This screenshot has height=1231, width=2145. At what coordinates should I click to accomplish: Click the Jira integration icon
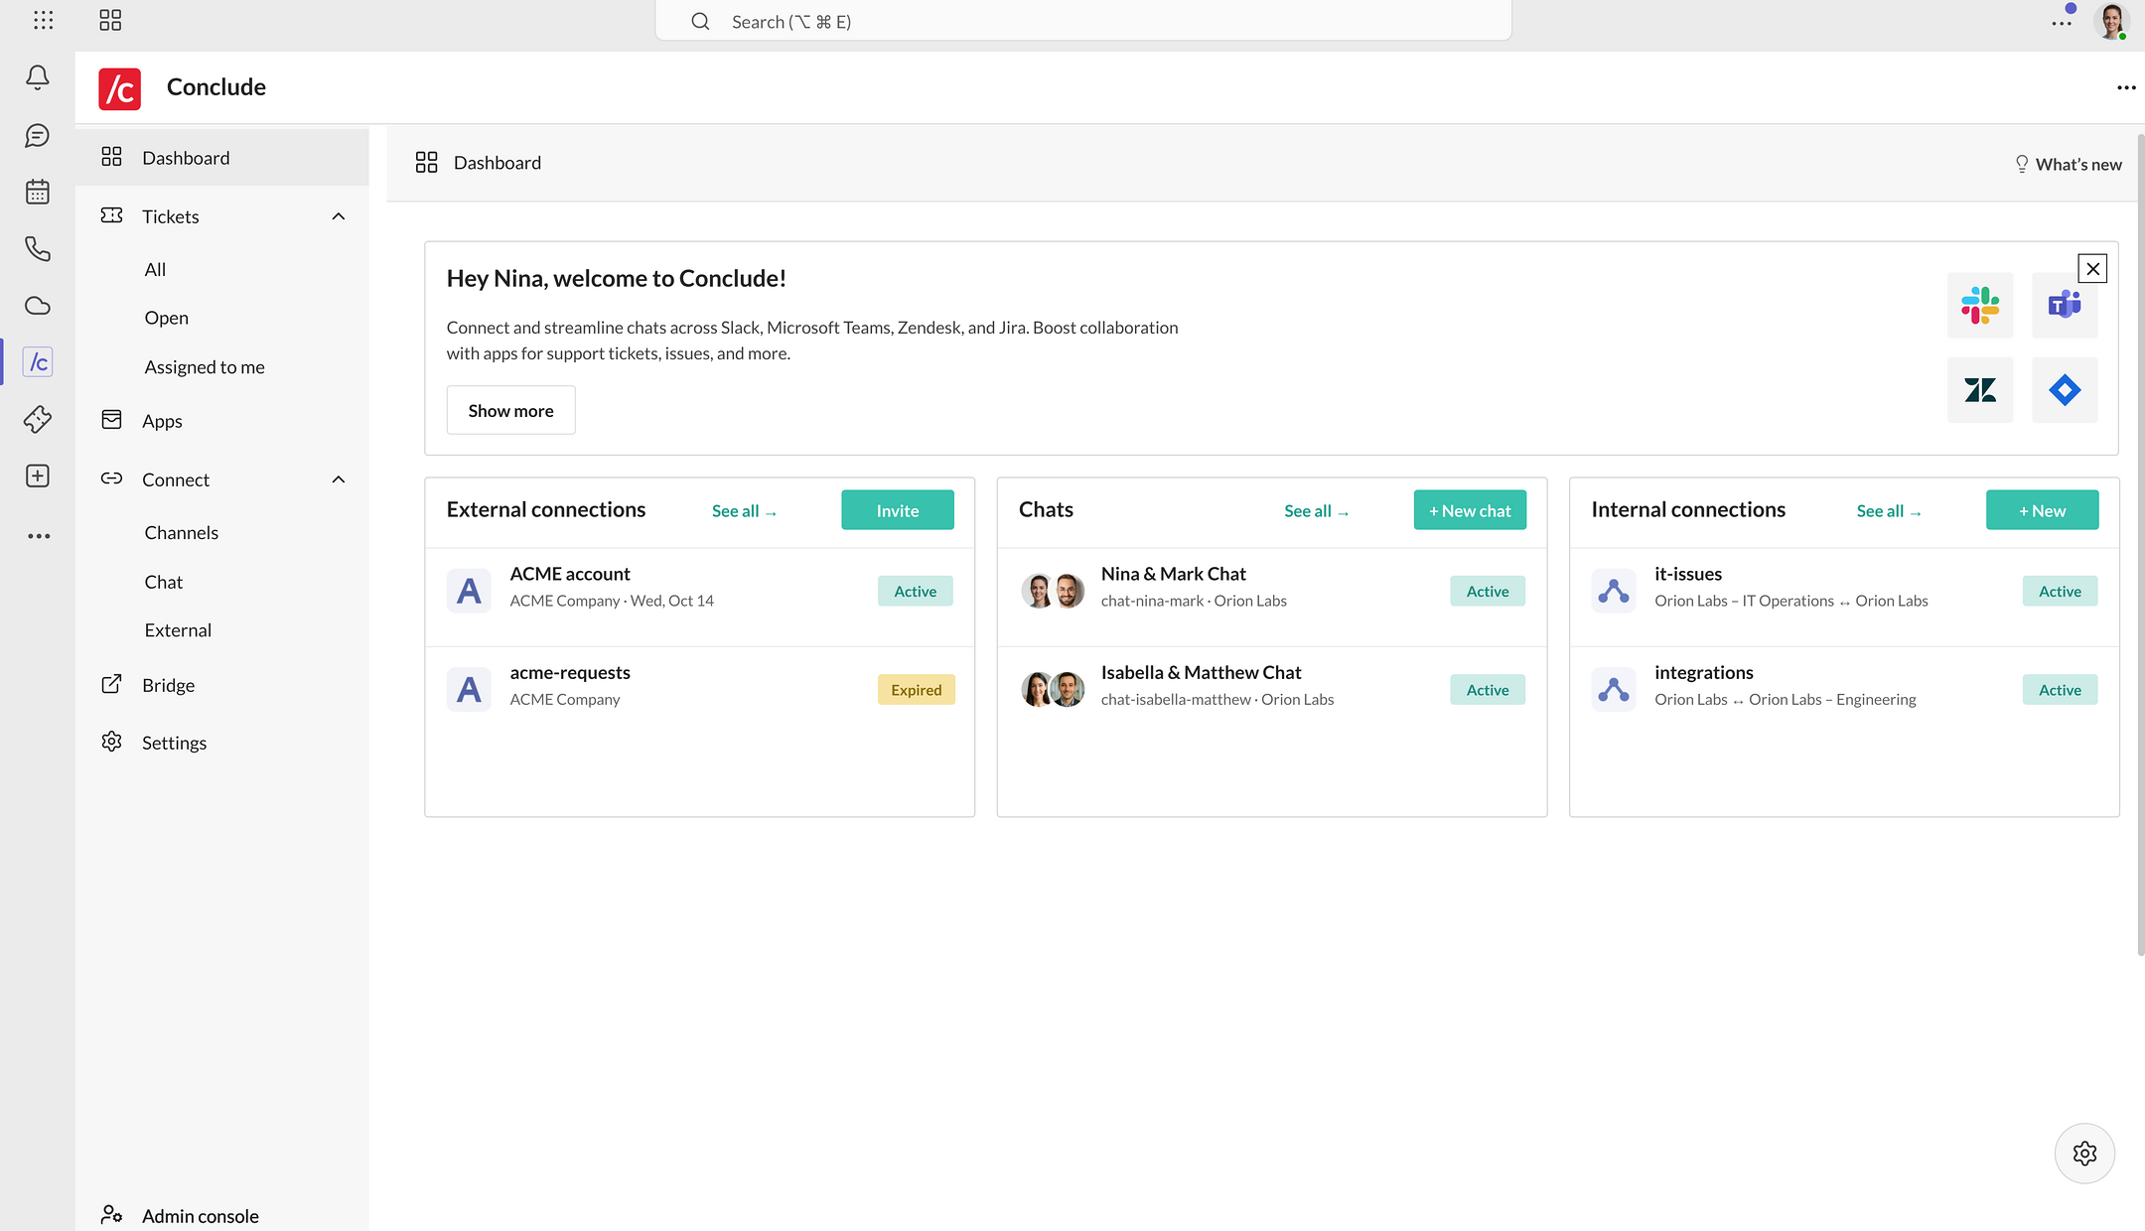pyautogui.click(x=2065, y=390)
